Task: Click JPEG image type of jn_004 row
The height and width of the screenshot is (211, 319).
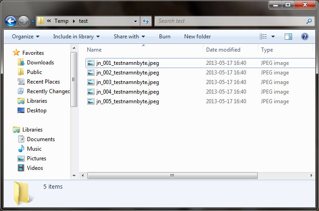Action: click(275, 92)
